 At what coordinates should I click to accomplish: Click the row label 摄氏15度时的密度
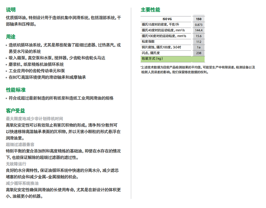(x=160, y=25)
